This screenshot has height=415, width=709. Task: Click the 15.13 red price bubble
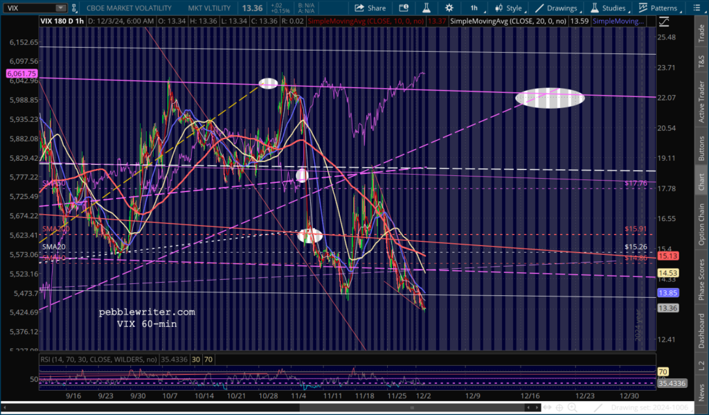(x=667, y=256)
